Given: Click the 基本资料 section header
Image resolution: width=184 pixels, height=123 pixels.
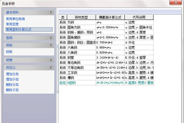Looking at the screenshot, I should [29, 12].
